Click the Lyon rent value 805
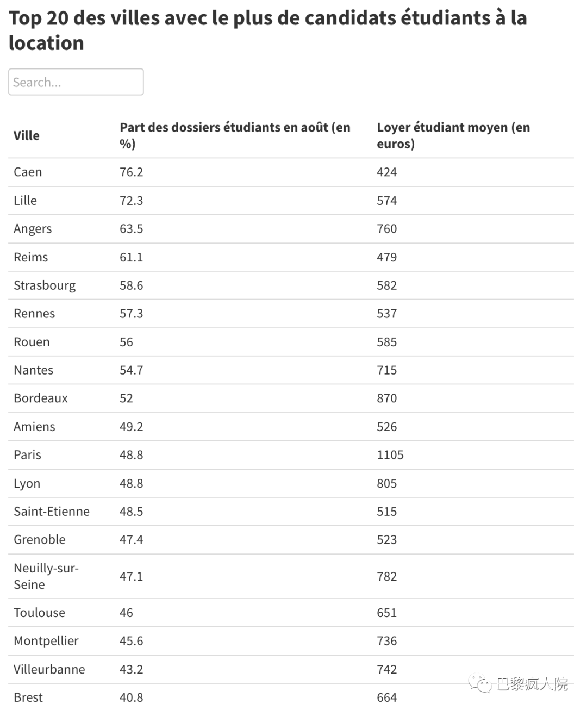Screen dimensions: 587x710 click(x=386, y=483)
